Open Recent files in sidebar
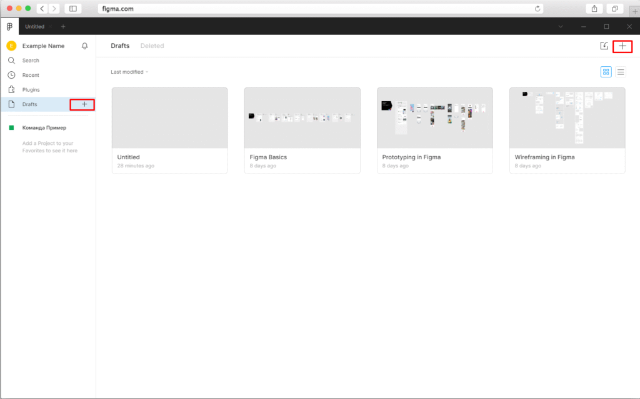 click(31, 75)
